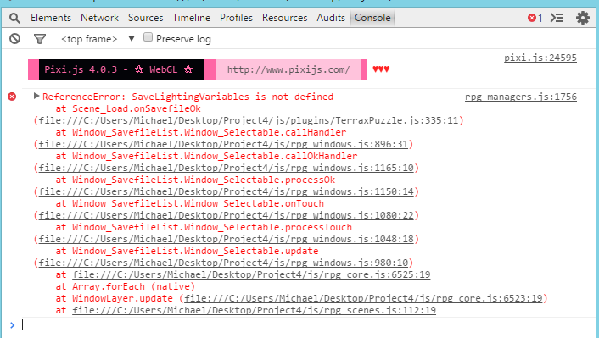The width and height of the screenshot is (599, 338).
Task: Click the http://www.pixijs.com/ banner text
Action: 288,69
